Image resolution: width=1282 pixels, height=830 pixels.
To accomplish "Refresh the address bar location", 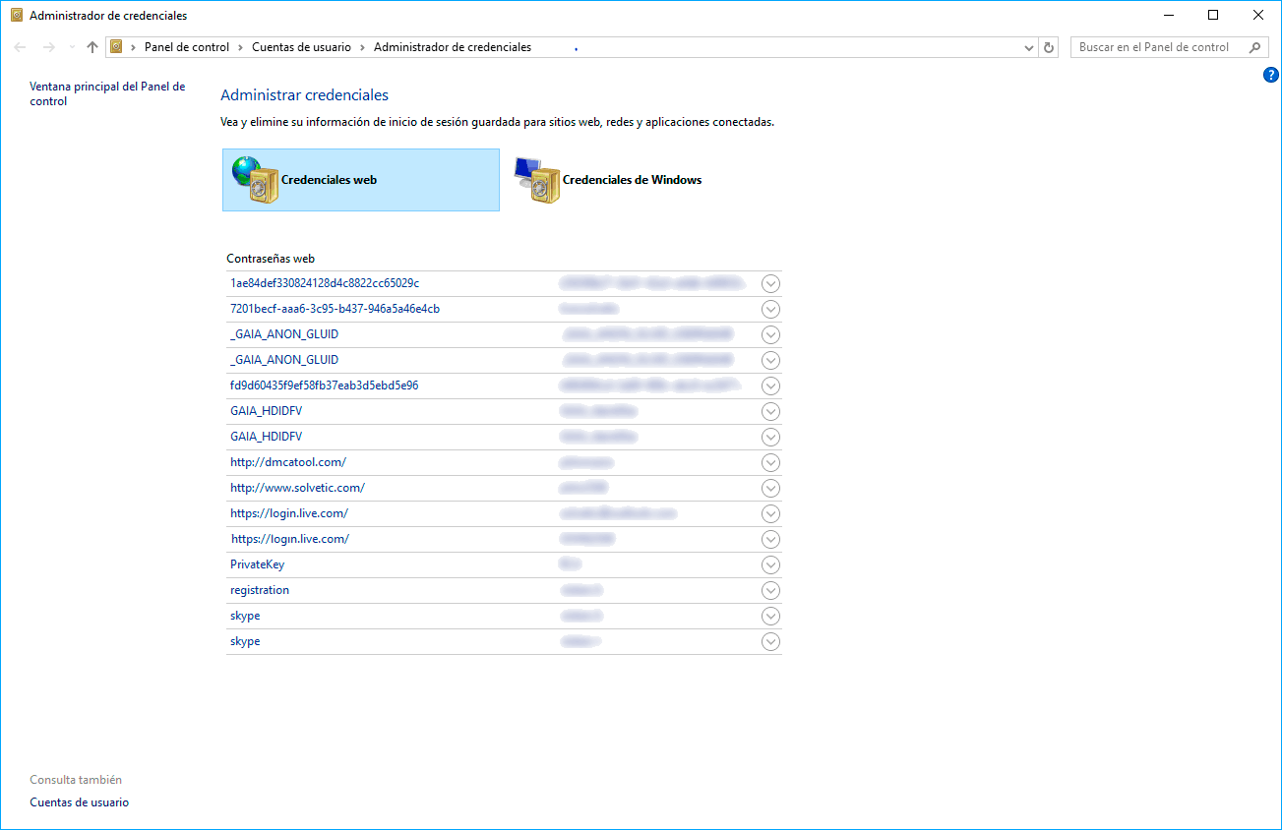I will (x=1050, y=47).
